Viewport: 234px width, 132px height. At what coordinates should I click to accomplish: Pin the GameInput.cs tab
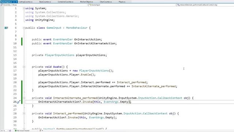(14, 2)
